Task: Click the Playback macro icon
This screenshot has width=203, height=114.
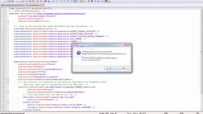Action: [x=95, y=1]
